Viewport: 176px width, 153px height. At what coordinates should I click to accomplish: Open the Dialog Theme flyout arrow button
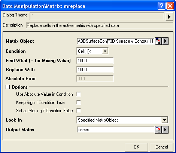click(x=169, y=16)
